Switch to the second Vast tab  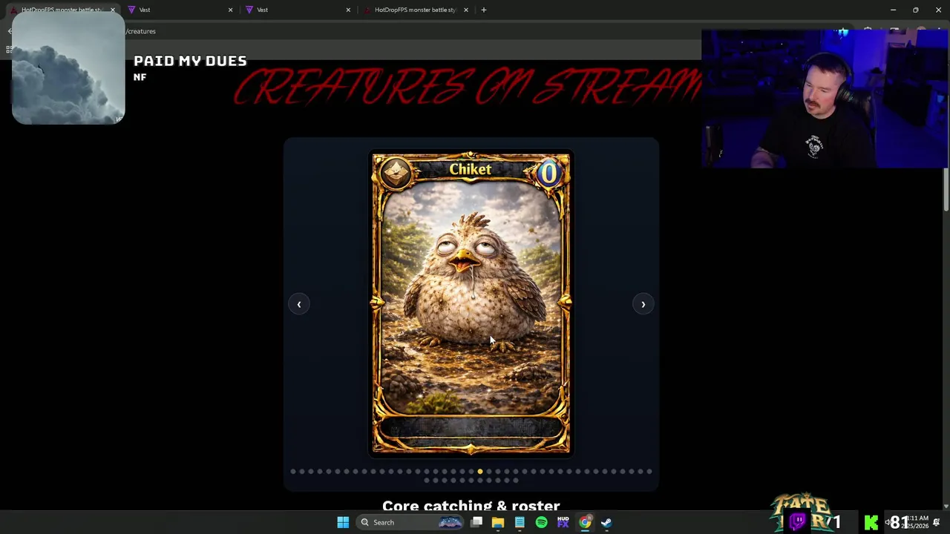pos(295,10)
